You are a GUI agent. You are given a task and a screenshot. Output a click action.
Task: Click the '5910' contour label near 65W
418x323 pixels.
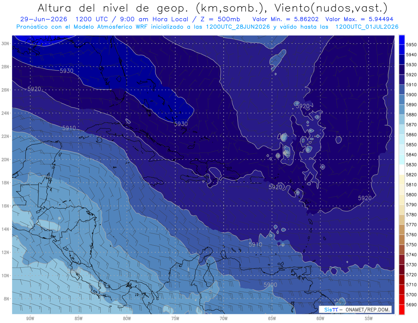click(255, 245)
